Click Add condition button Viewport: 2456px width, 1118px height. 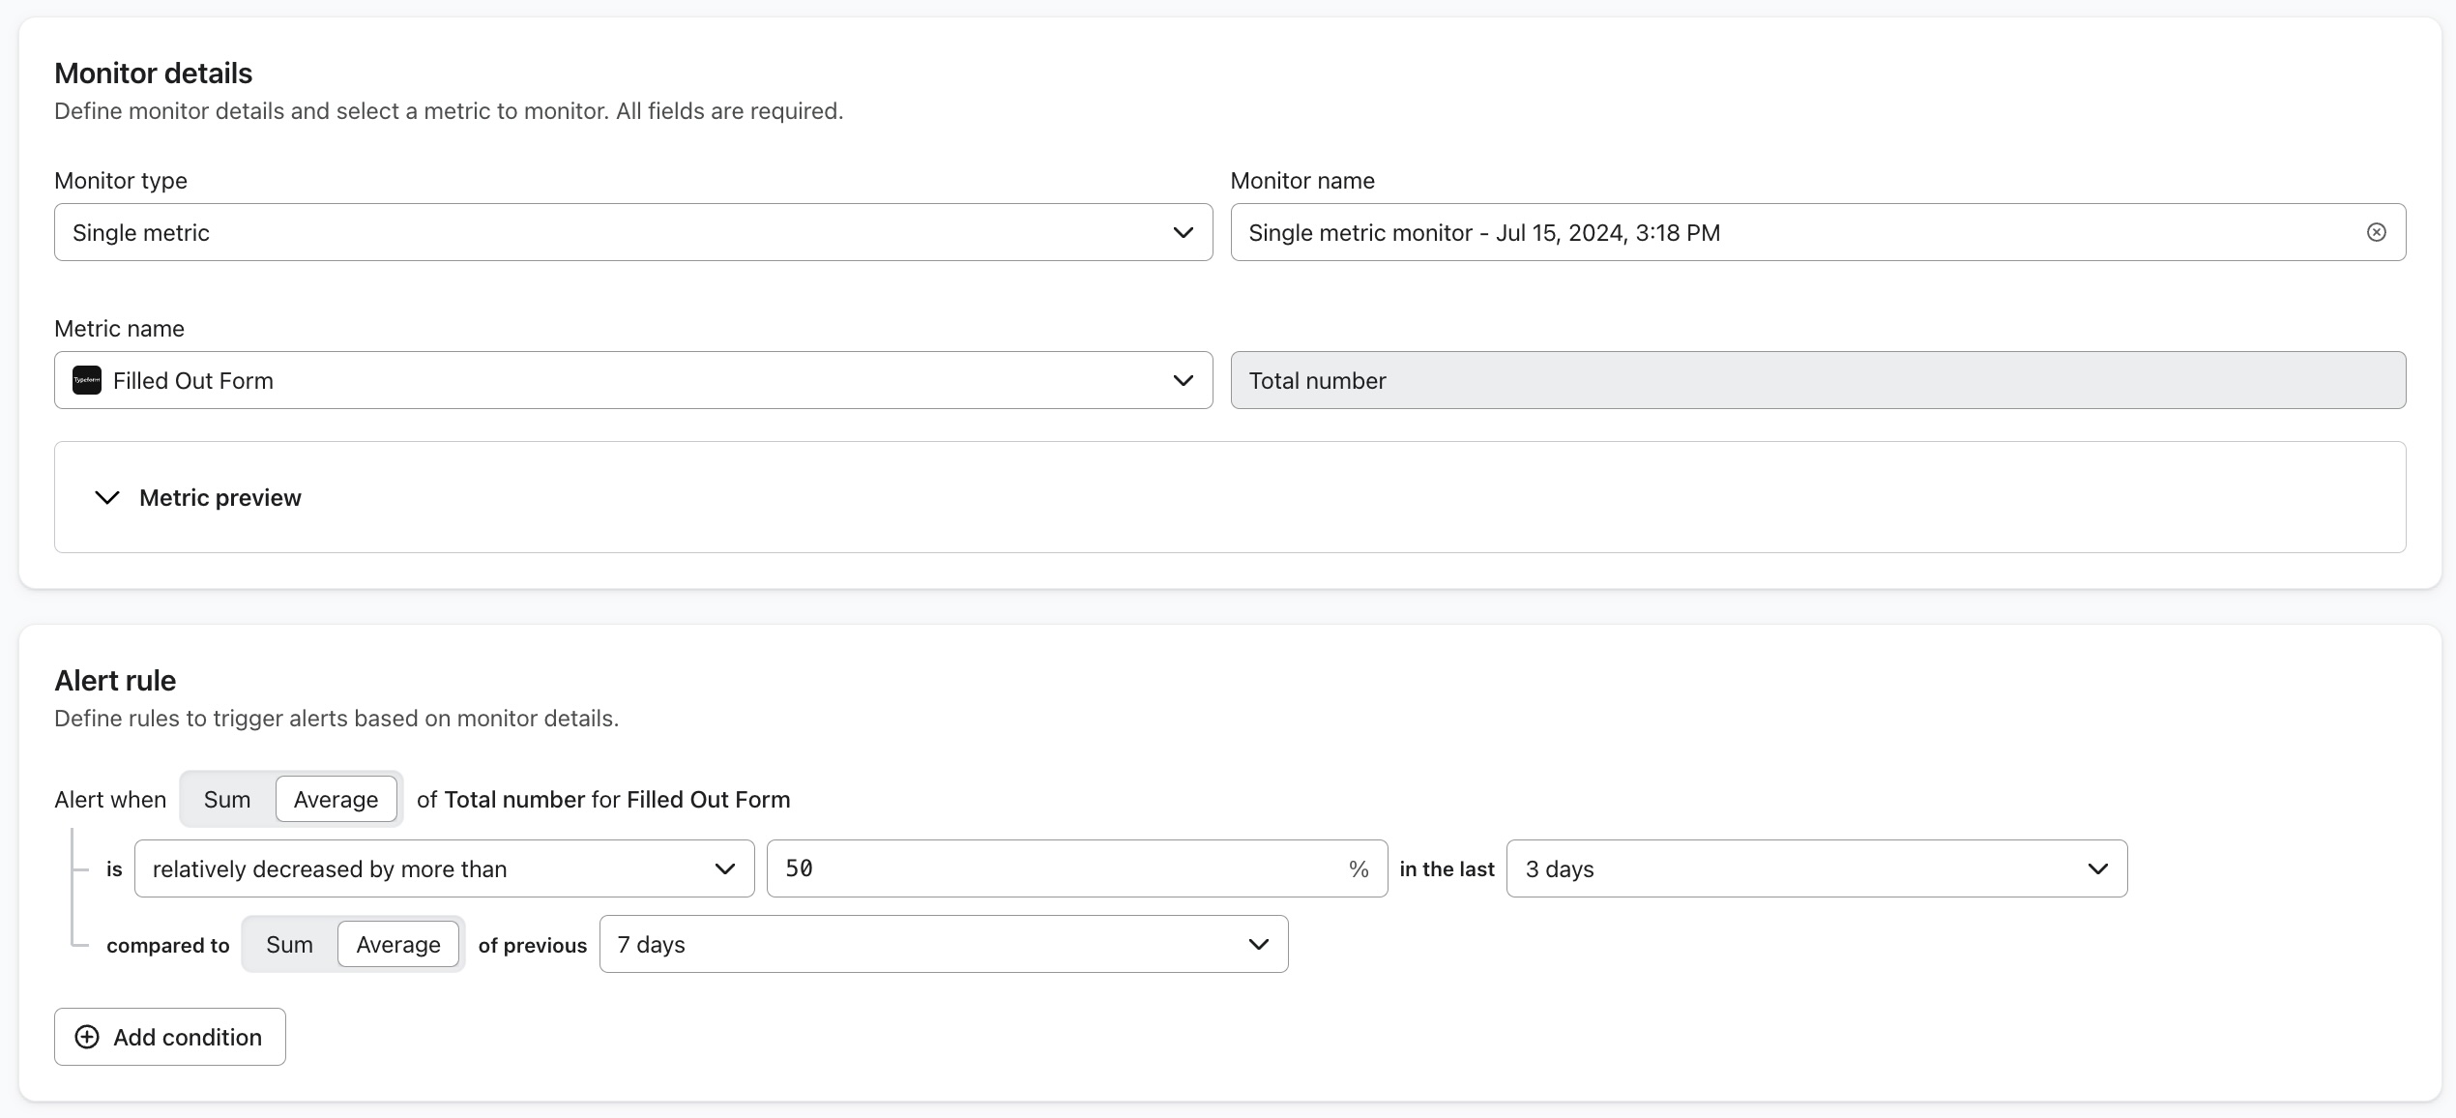pyautogui.click(x=171, y=1037)
